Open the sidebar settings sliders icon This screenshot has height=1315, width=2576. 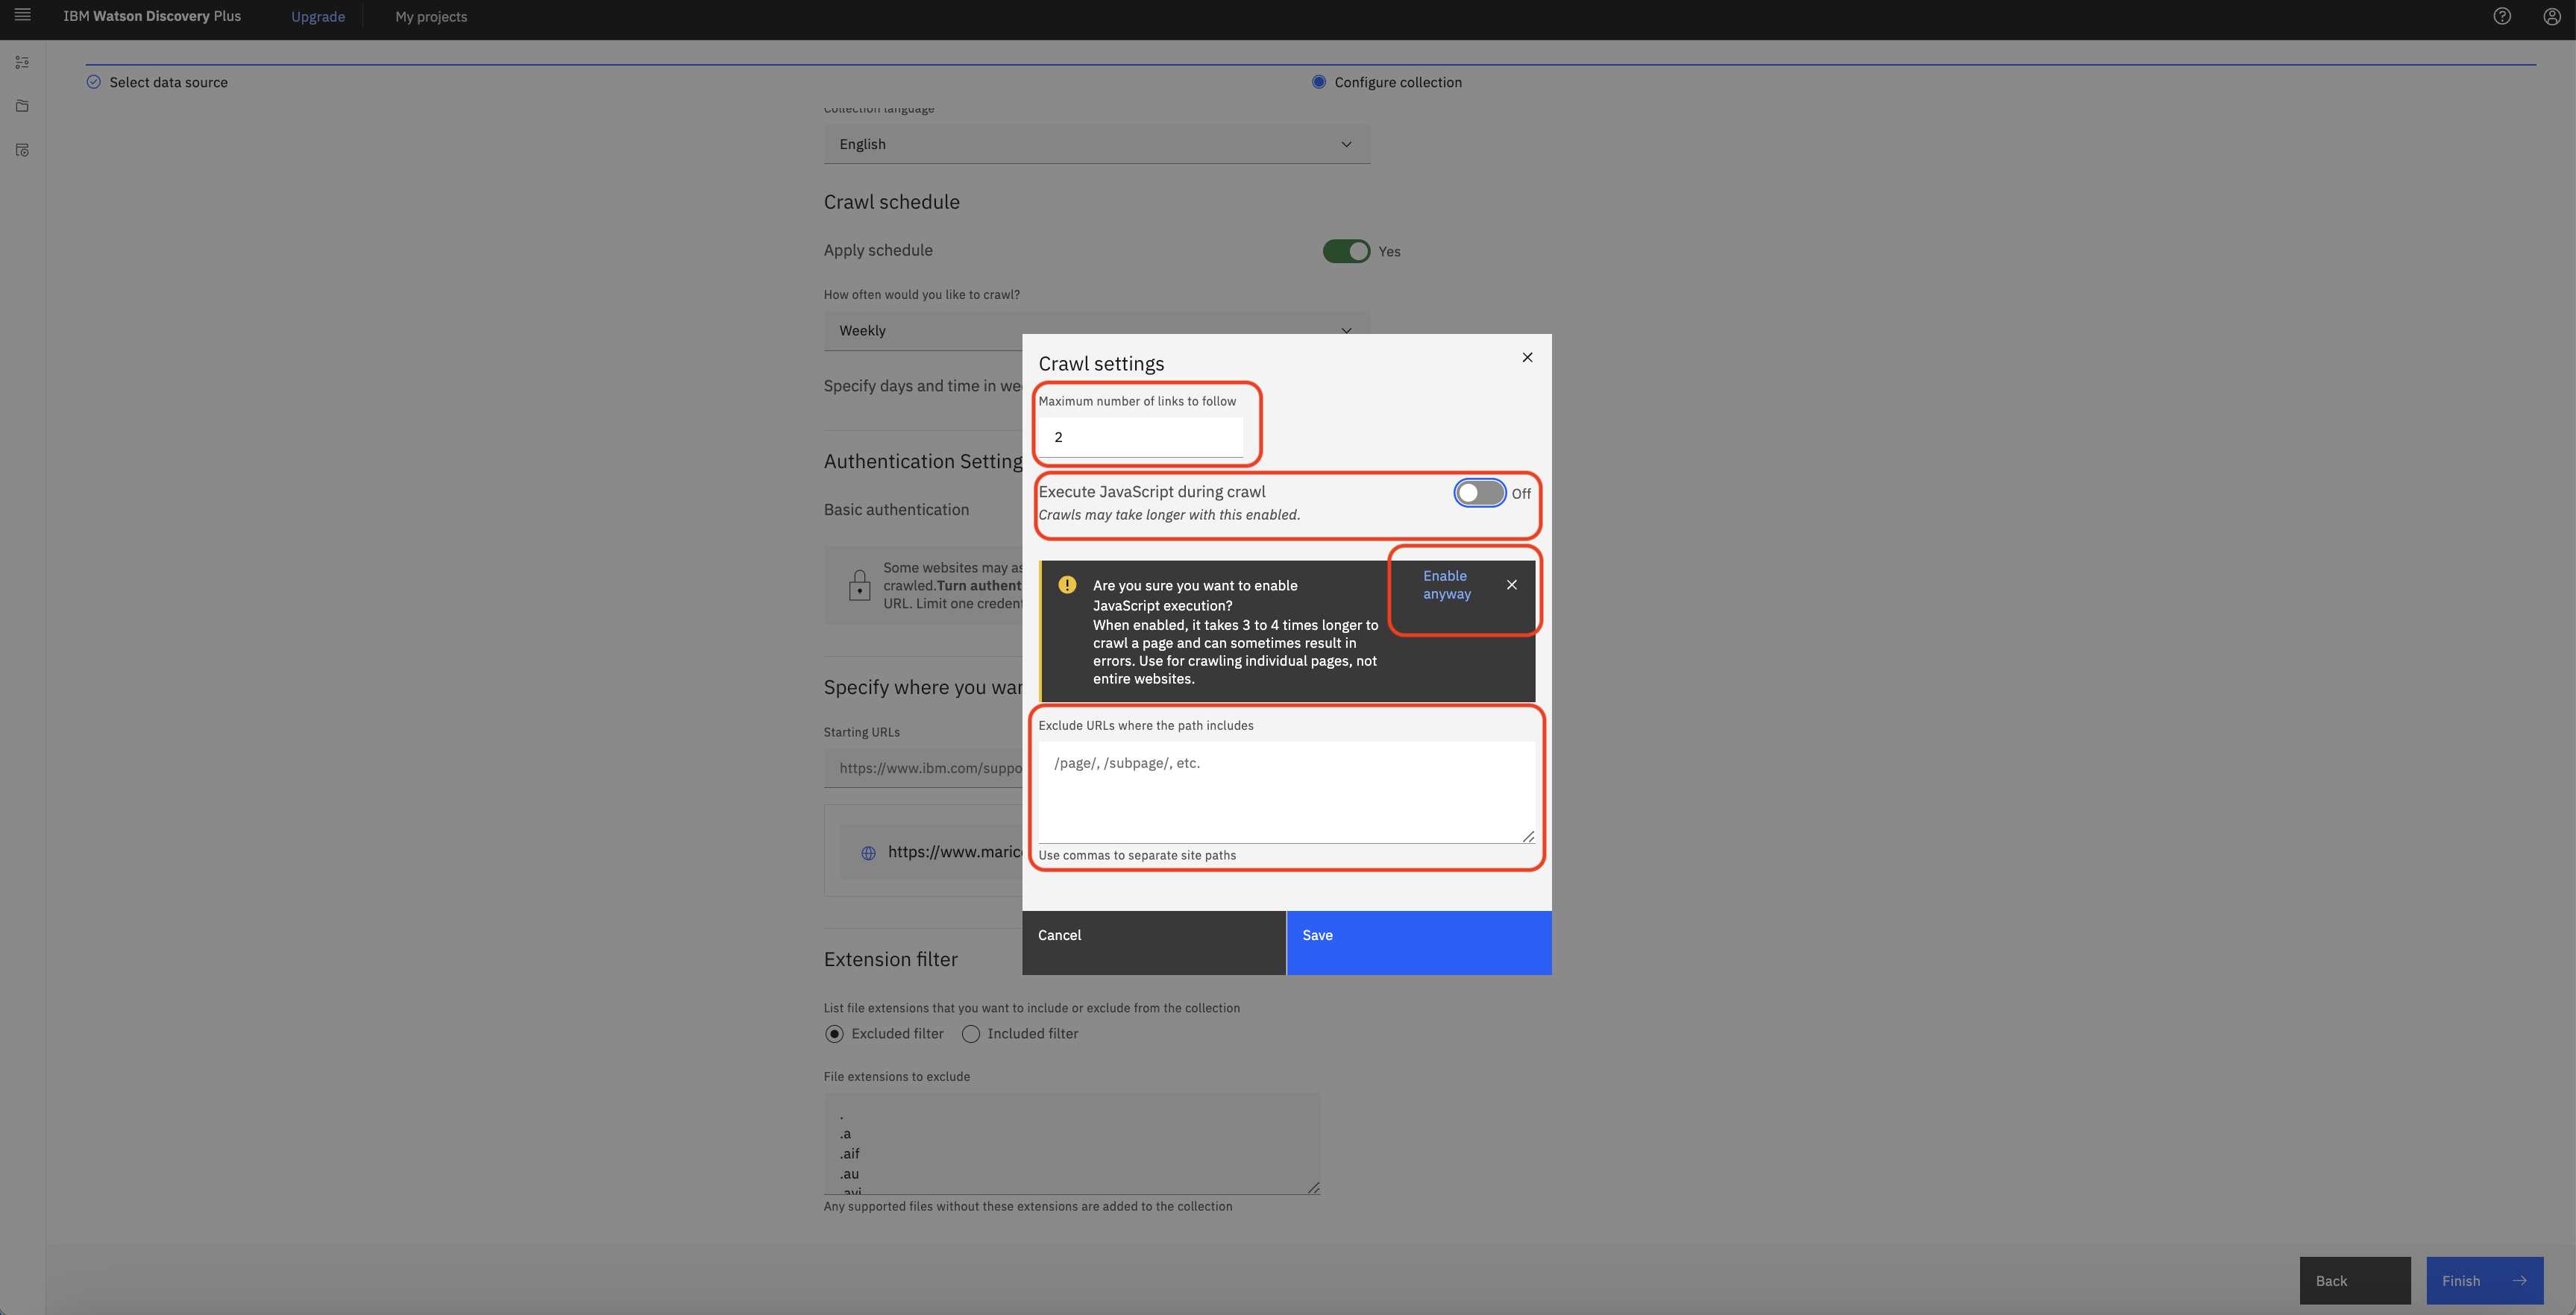22,62
